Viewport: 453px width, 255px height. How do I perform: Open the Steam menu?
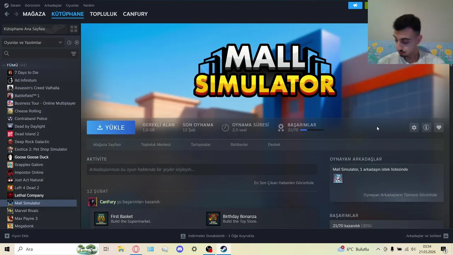point(15,5)
